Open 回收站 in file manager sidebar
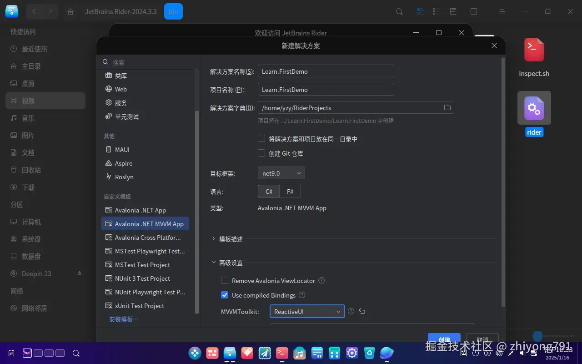The width and height of the screenshot is (582, 364). (45, 170)
